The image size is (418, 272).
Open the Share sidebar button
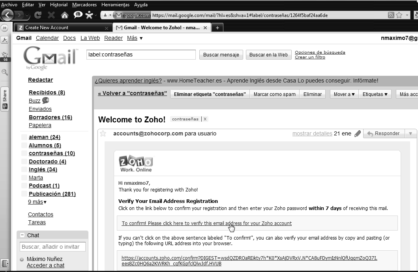click(x=5, y=99)
